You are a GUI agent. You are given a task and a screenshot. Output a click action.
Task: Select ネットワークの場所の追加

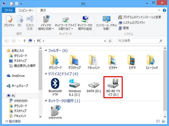click(x=85, y=23)
